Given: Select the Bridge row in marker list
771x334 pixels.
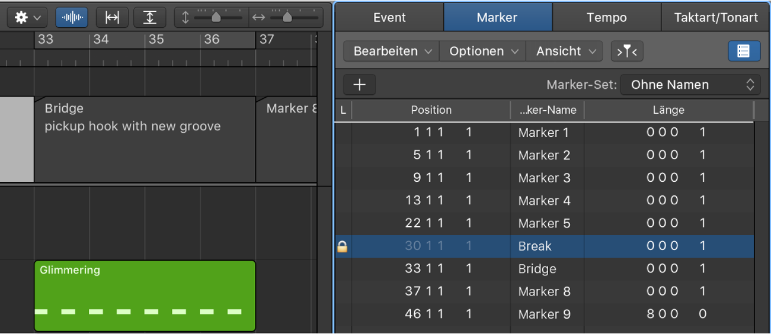Looking at the screenshot, I should coord(537,269).
